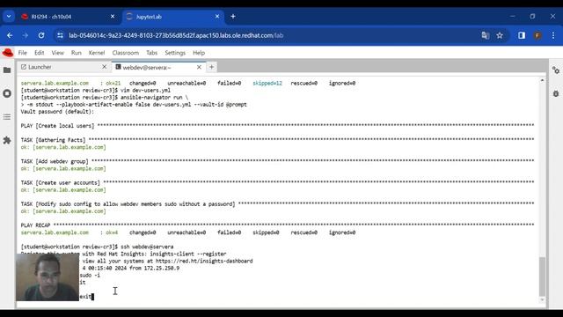Screen dimensions: 563x317
Task: Open the Settings menu
Action: coord(175,53)
